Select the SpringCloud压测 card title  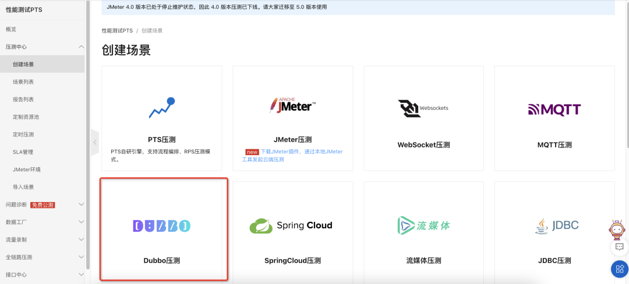[292, 261]
